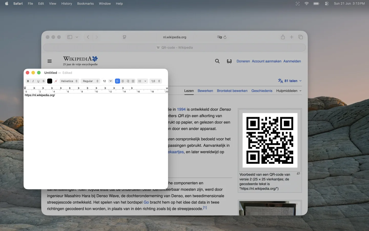Toggle underline formatting in TextEdit
Image resolution: width=369 pixels, height=231 pixels.
(x=38, y=81)
